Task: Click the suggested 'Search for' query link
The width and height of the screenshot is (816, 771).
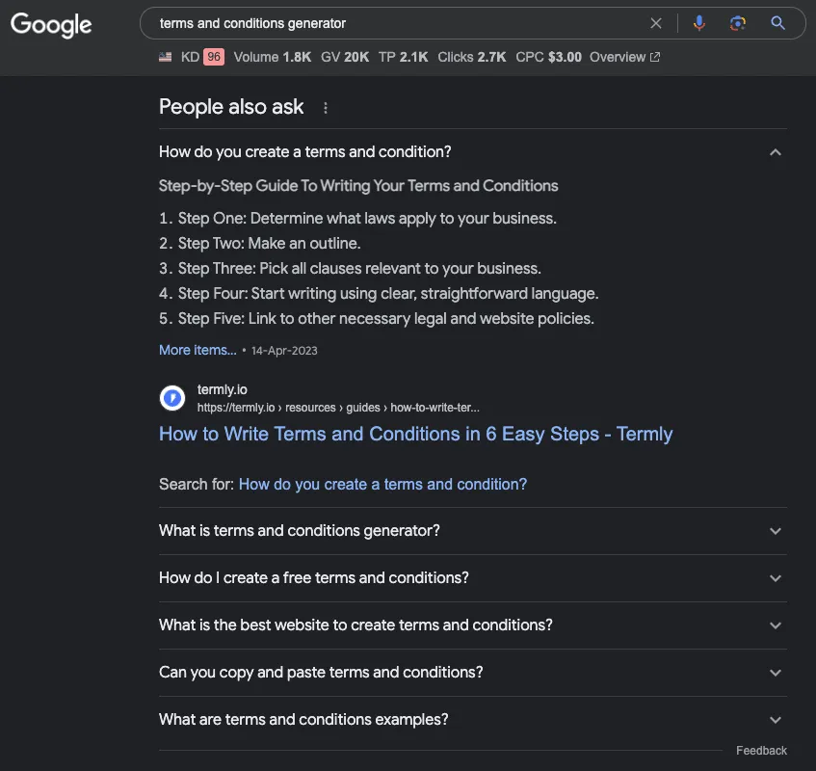Action: [382, 484]
